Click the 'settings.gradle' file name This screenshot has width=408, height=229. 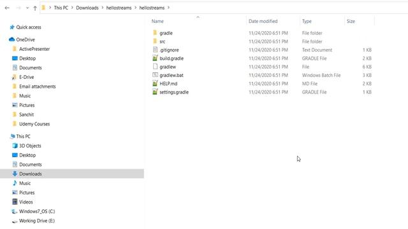point(174,92)
